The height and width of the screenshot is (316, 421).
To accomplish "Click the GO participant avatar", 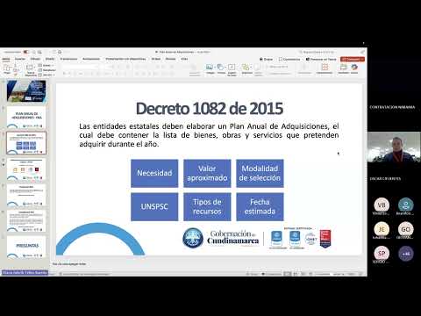I will (405, 229).
